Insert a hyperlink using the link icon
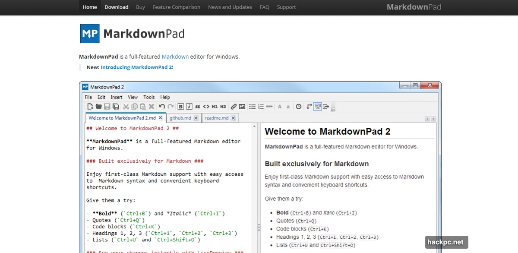The image size is (518, 253). tap(234, 107)
